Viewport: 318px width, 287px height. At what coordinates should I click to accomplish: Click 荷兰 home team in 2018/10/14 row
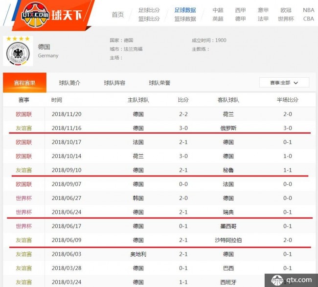pos(138,156)
